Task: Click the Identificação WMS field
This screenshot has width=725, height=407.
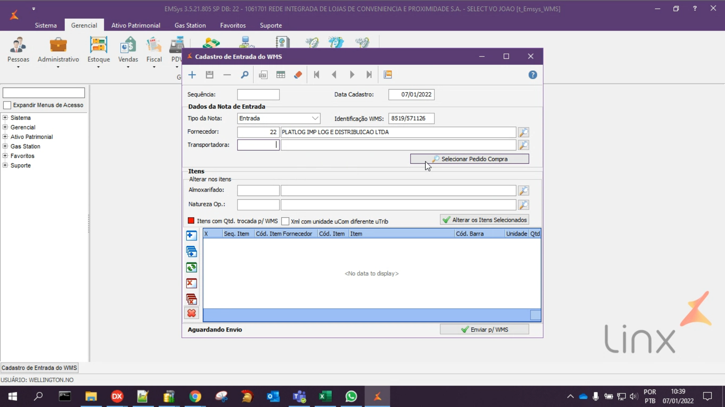Action: point(411,119)
